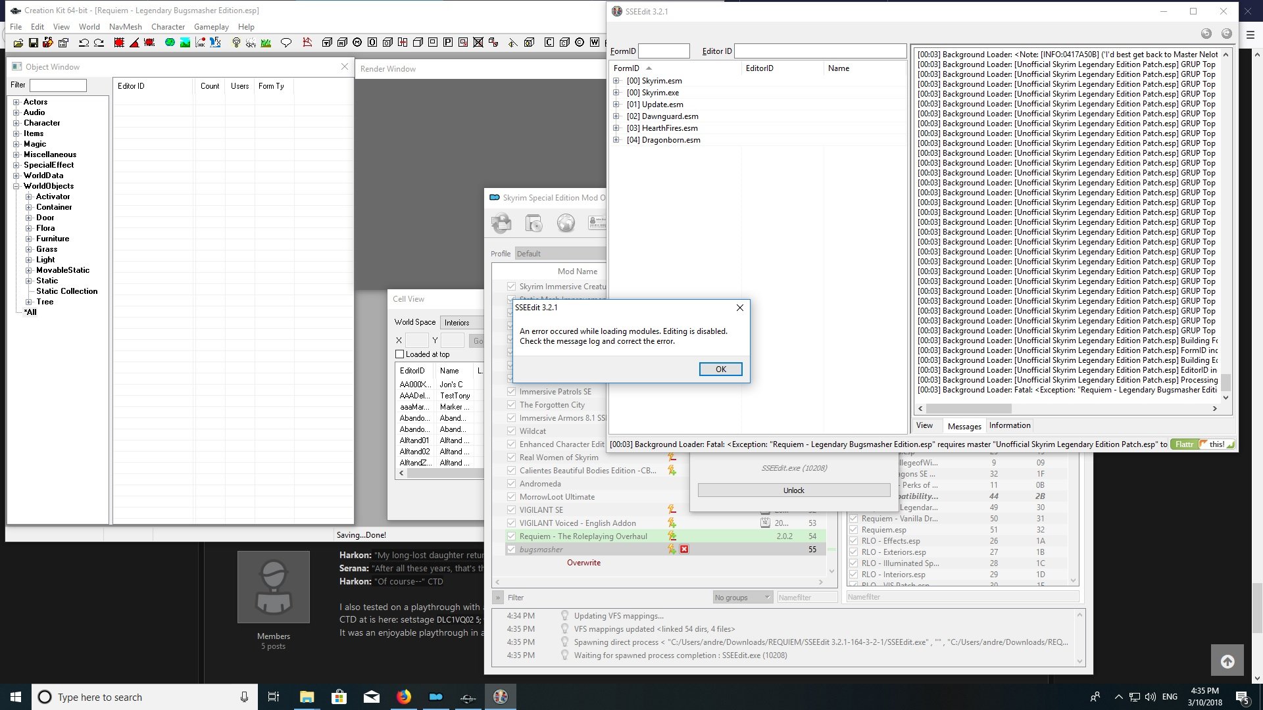Open the NavMesh menu

click(125, 27)
